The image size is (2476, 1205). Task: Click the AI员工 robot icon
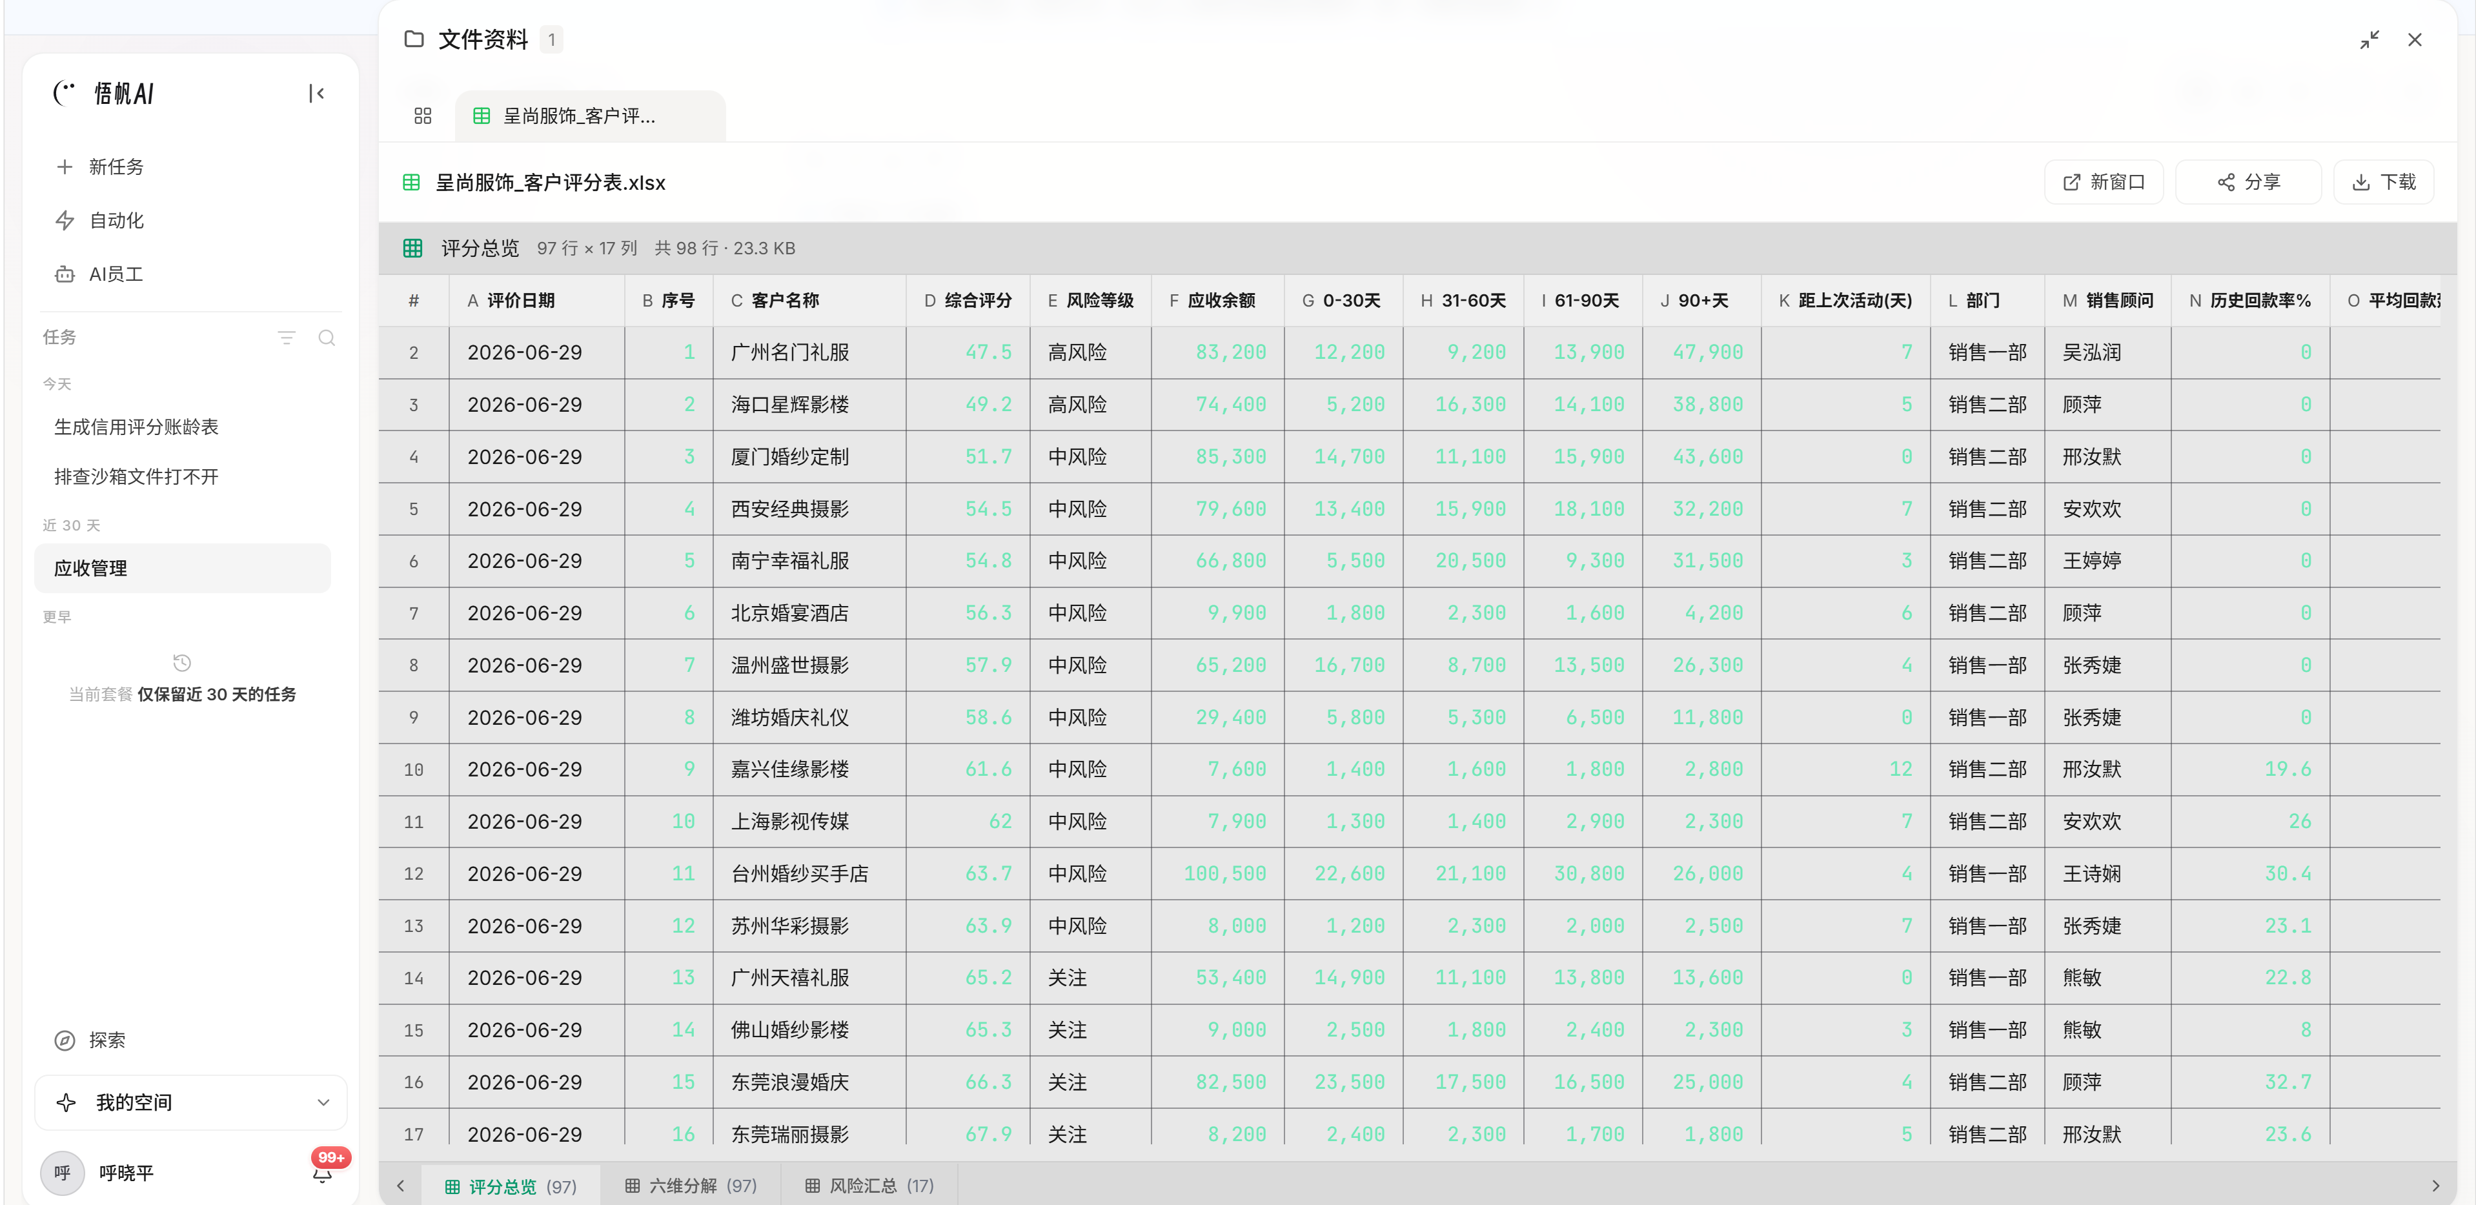click(x=65, y=274)
